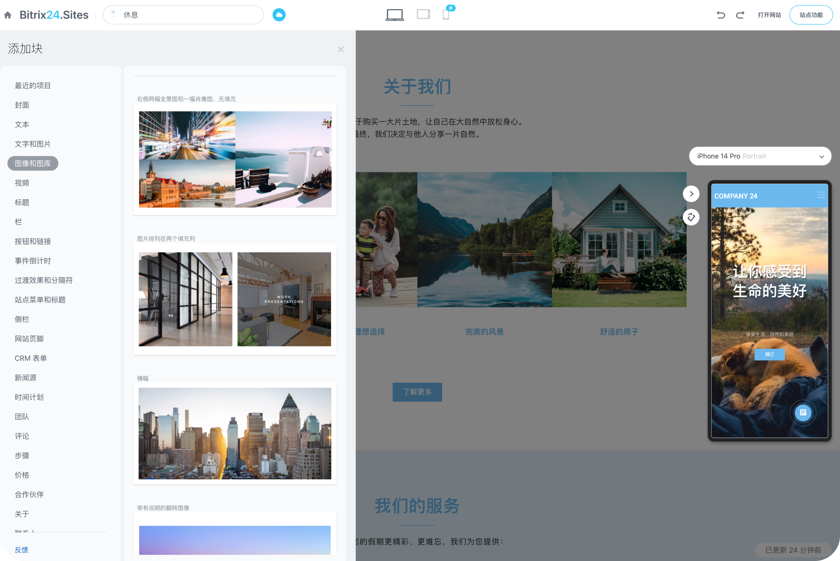Open the iPhone 14 Pro device dropdown
Image resolution: width=840 pixels, height=561 pixels.
[759, 156]
